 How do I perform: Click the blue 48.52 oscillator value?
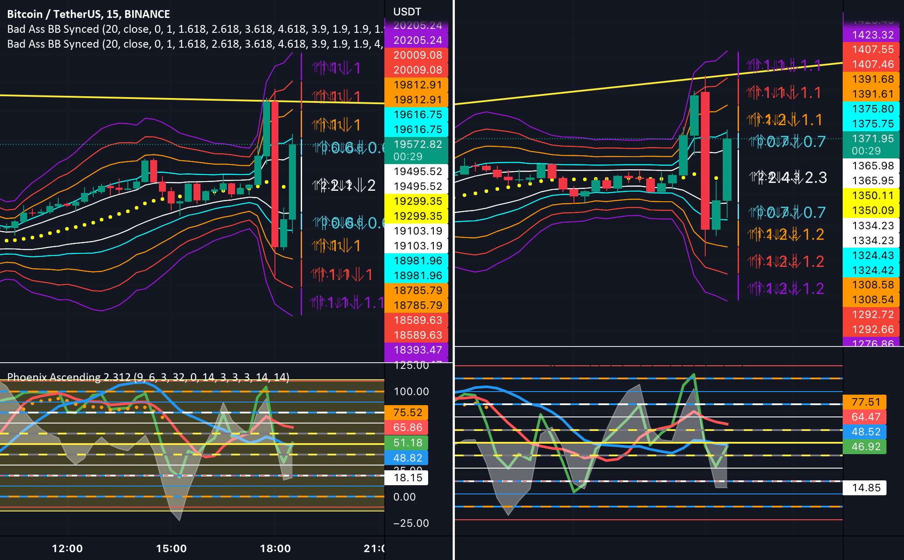[865, 432]
